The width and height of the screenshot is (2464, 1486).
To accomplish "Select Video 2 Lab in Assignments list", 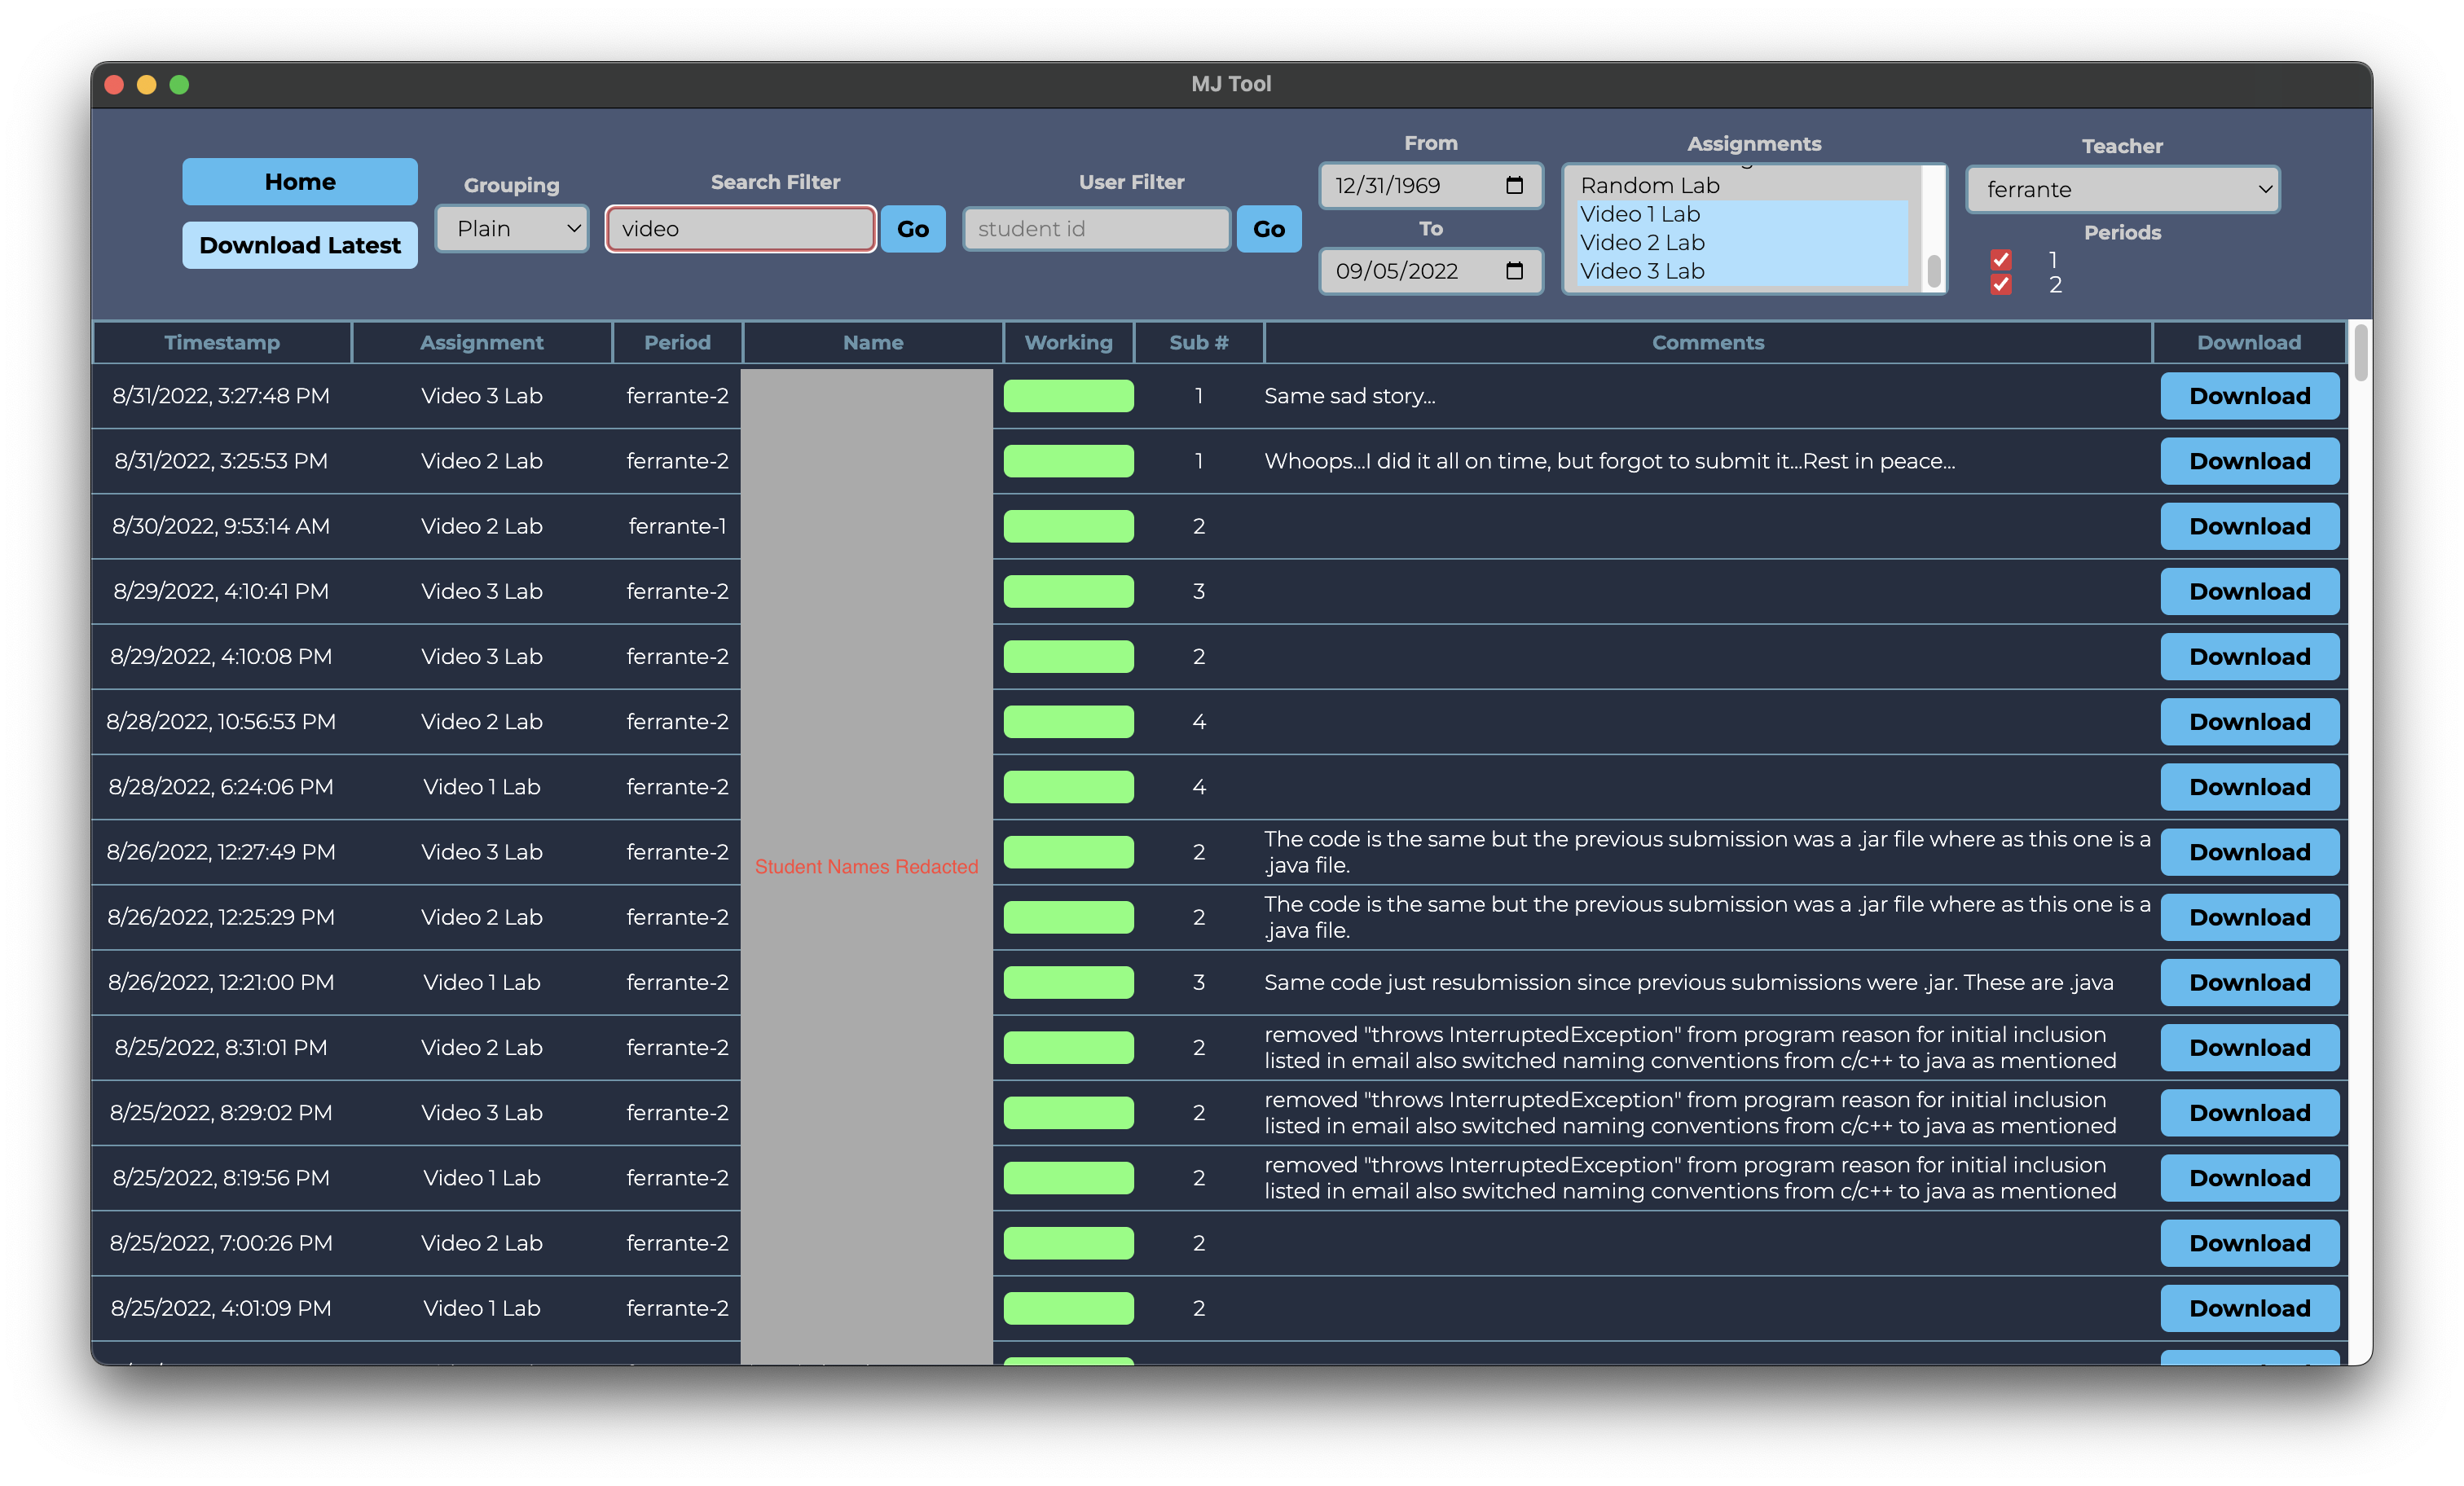I will [1642, 243].
